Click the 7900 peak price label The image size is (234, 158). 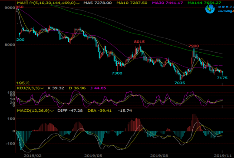[x=194, y=46]
